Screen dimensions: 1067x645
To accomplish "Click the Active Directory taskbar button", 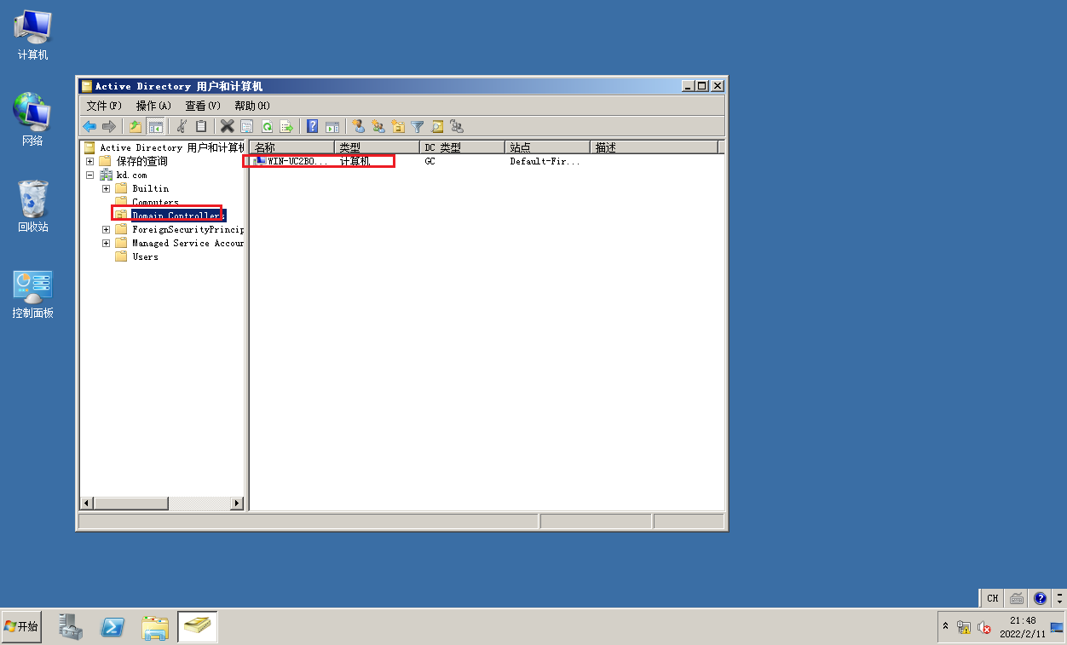I will point(197,627).
